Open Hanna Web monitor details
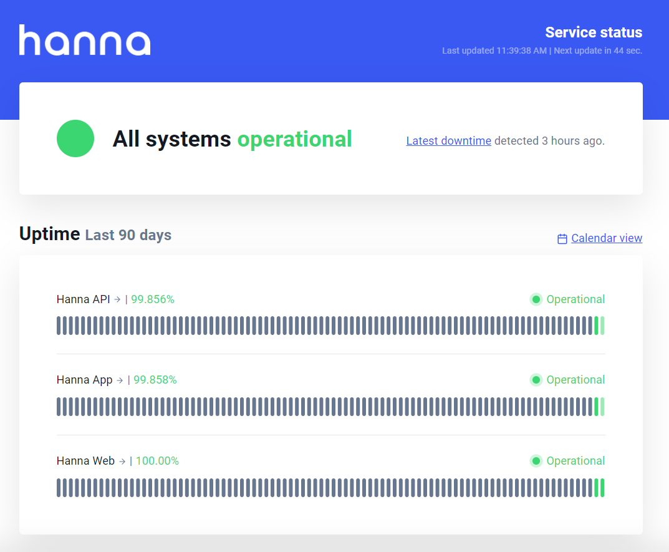This screenshot has width=669, height=552. click(85, 461)
